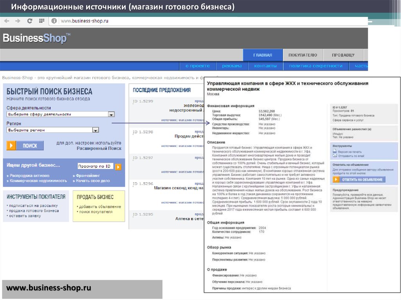Click the browser forward arrow
This screenshot has width=401, height=300.
pos(18,21)
